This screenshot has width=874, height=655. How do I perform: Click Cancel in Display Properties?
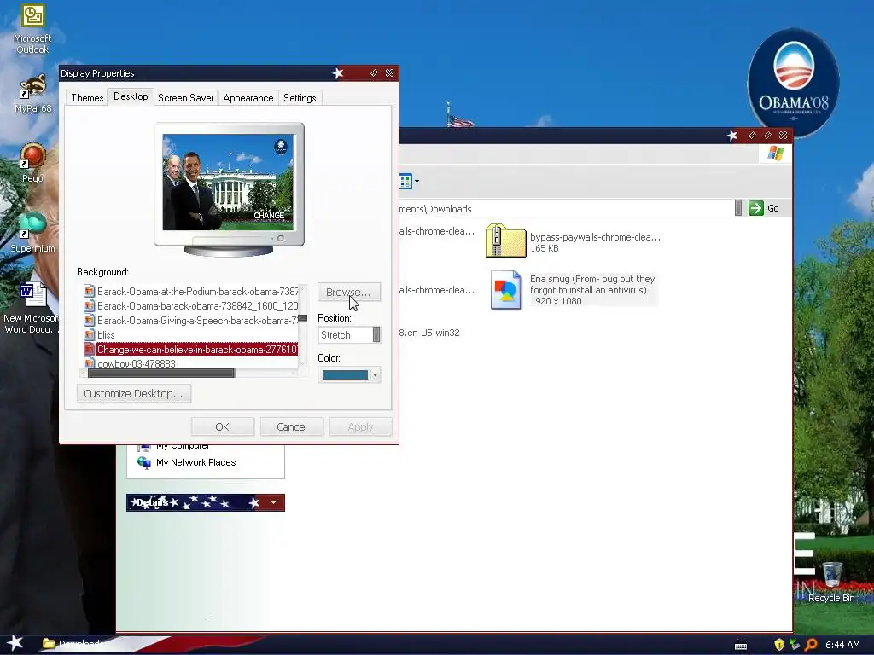pos(292,426)
